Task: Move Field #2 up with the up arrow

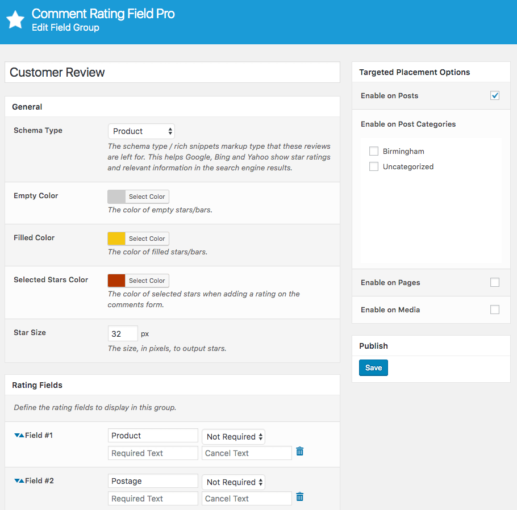Action: (x=22, y=481)
